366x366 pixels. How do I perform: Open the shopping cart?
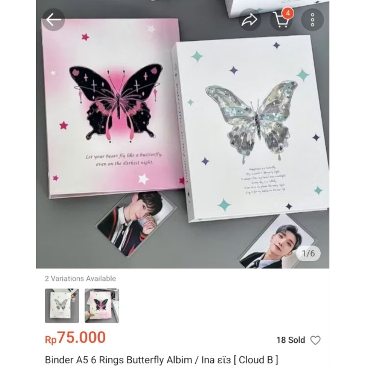(281, 20)
